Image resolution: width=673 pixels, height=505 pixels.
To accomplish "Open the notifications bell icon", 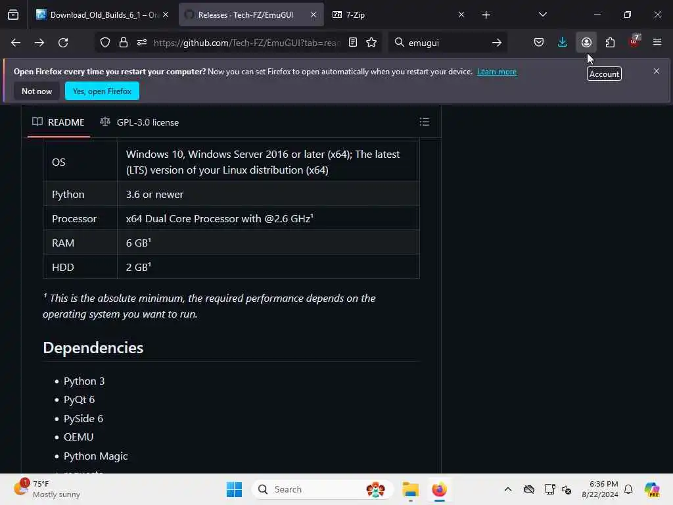I will coord(628,489).
